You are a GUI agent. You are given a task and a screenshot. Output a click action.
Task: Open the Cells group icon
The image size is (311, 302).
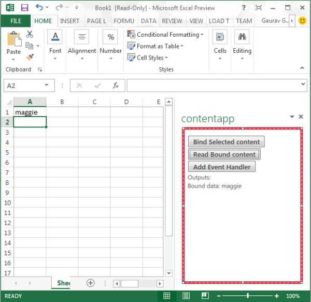[x=220, y=37]
